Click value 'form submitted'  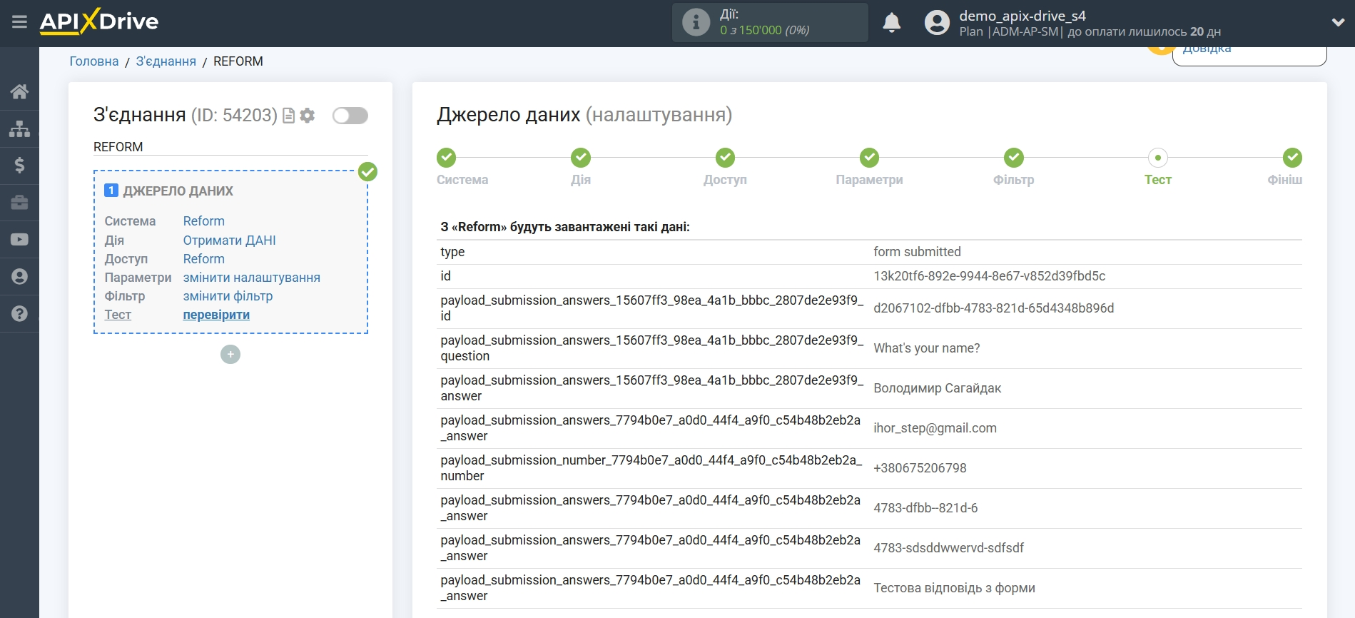coord(918,252)
